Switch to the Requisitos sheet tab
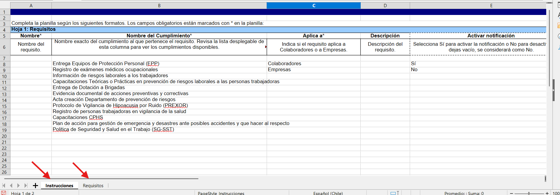The width and height of the screenshot is (560, 195). pyautogui.click(x=93, y=185)
